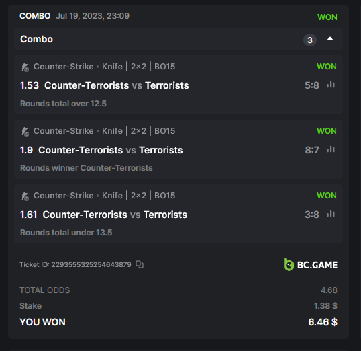This screenshot has height=351, width=361.
Task: Click the BC.GAME logo
Action: tap(311, 264)
